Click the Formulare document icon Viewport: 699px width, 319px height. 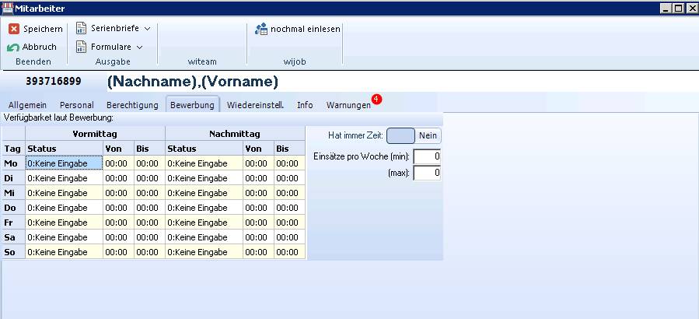[81, 47]
